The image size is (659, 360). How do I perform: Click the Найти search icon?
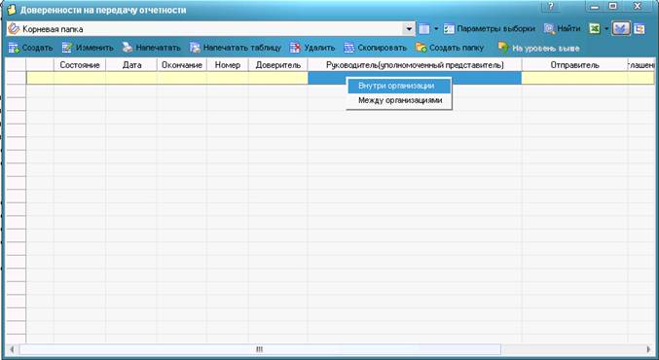(x=549, y=29)
